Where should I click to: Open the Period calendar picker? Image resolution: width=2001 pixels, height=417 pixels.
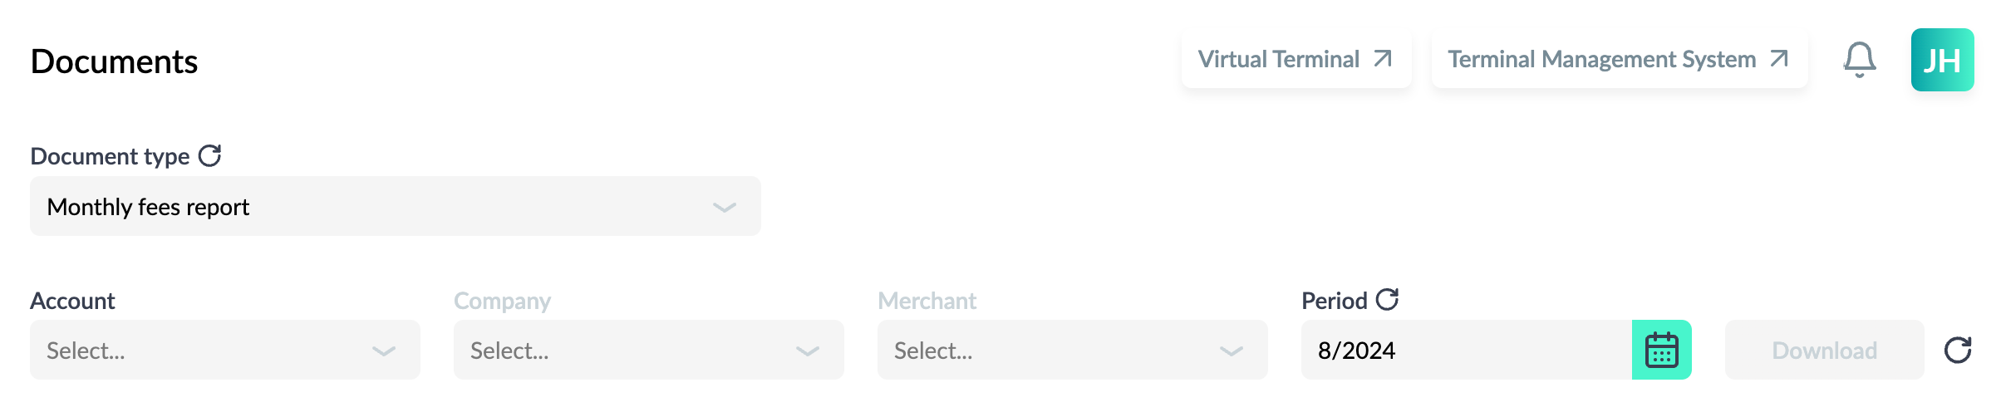click(1662, 350)
